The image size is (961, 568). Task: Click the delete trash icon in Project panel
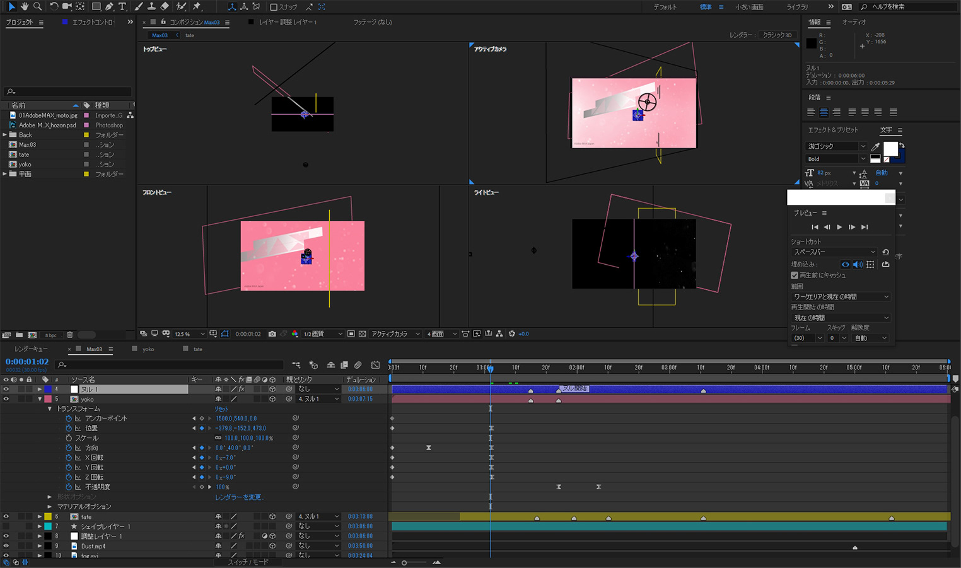(x=70, y=335)
